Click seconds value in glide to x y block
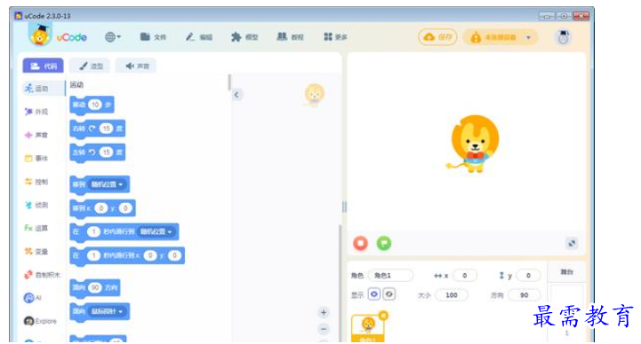This screenshot has height=344, width=641. point(93,255)
